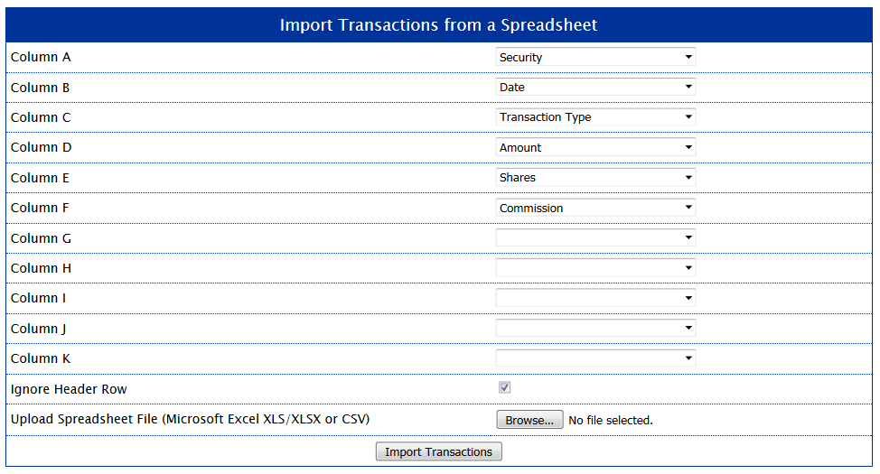The height and width of the screenshot is (474, 880).
Task: Click the Upload Spreadsheet File label
Action: (x=190, y=419)
